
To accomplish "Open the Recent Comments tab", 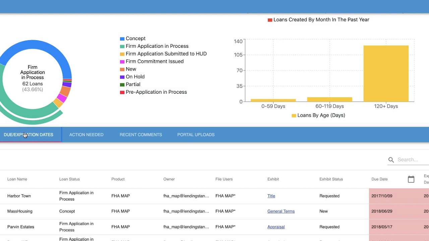I will pyautogui.click(x=141, y=135).
